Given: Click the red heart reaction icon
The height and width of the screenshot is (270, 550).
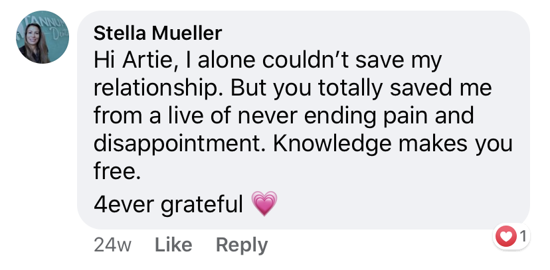Looking at the screenshot, I should point(507,236).
